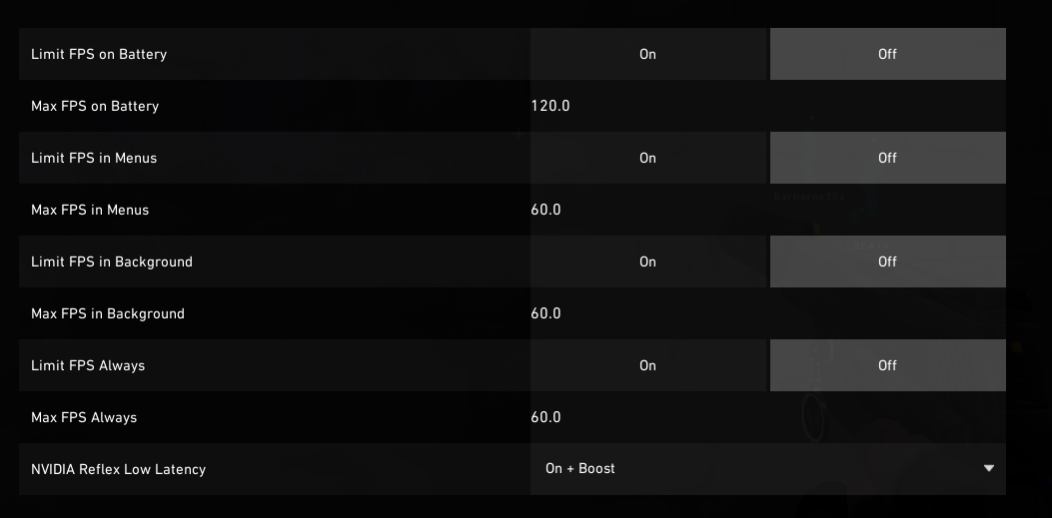
Task: Click the NVIDIA Reflex dropdown arrow
Action: (988, 468)
